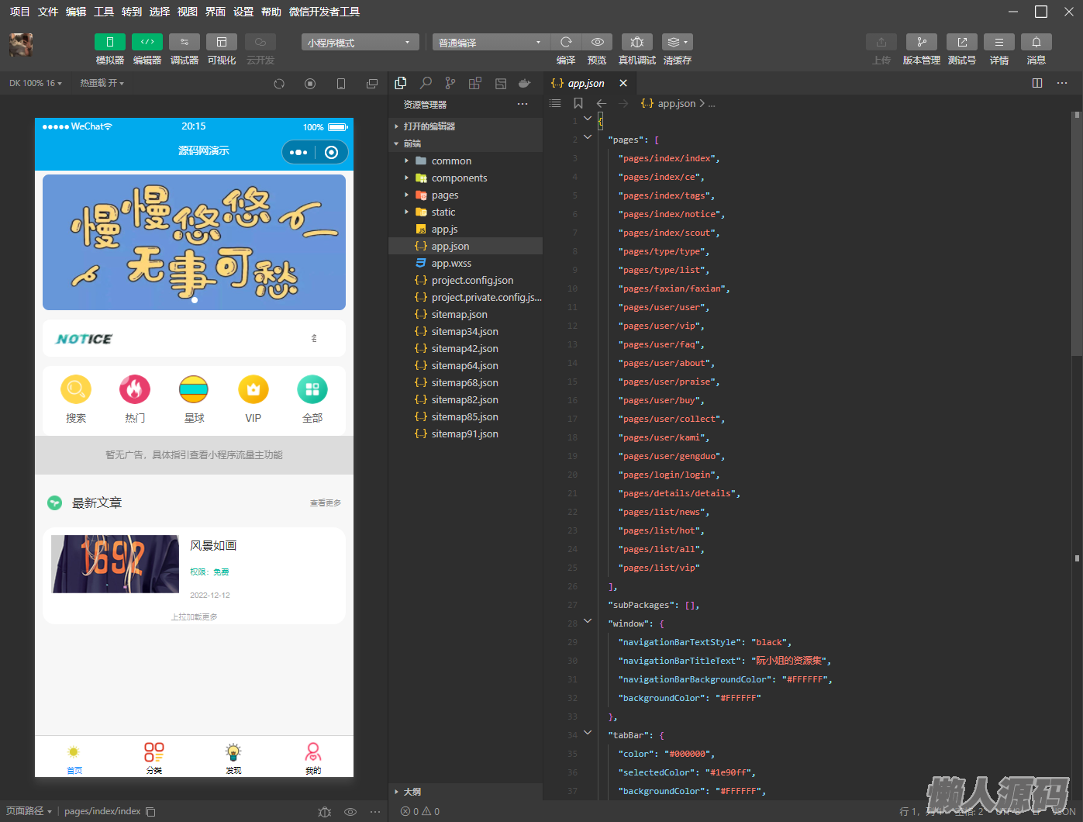Click the clear cache (清缓存) layers icon

(677, 42)
